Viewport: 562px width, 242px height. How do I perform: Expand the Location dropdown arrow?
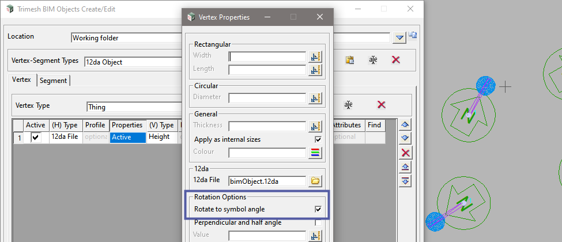tap(400, 37)
